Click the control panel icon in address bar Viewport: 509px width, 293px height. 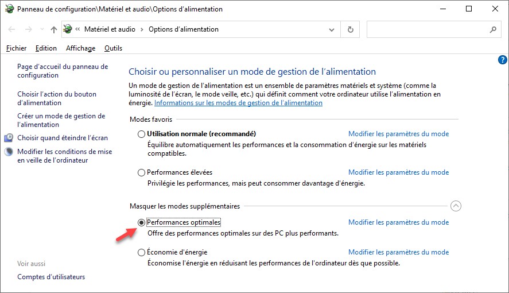pyautogui.click(x=68, y=29)
